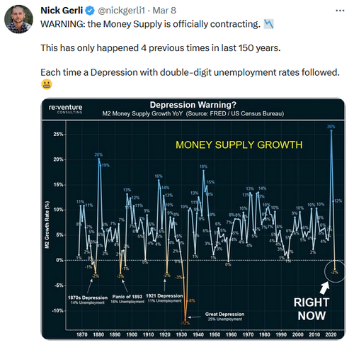The height and width of the screenshot is (345, 354).
Task: Click the 1921 Depression annotation
Action: (x=164, y=298)
